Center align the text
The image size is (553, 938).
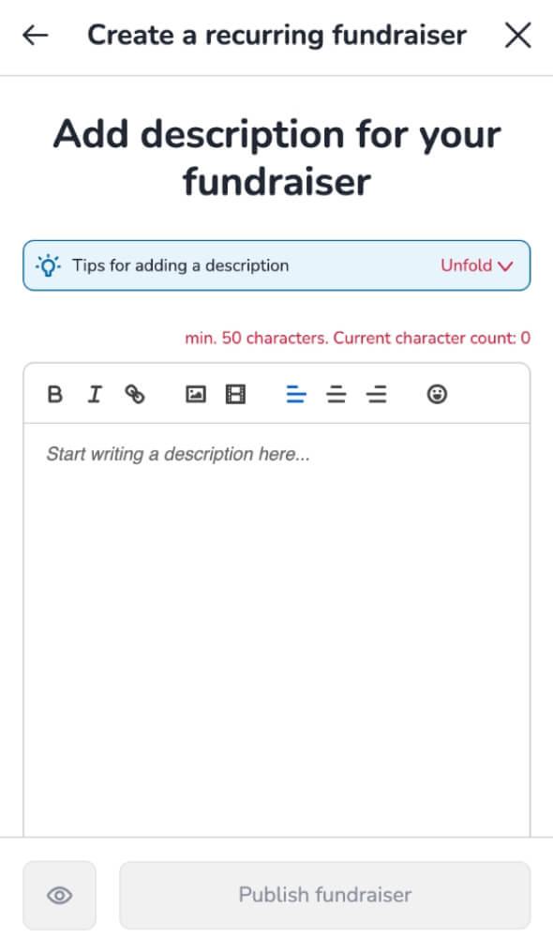336,394
